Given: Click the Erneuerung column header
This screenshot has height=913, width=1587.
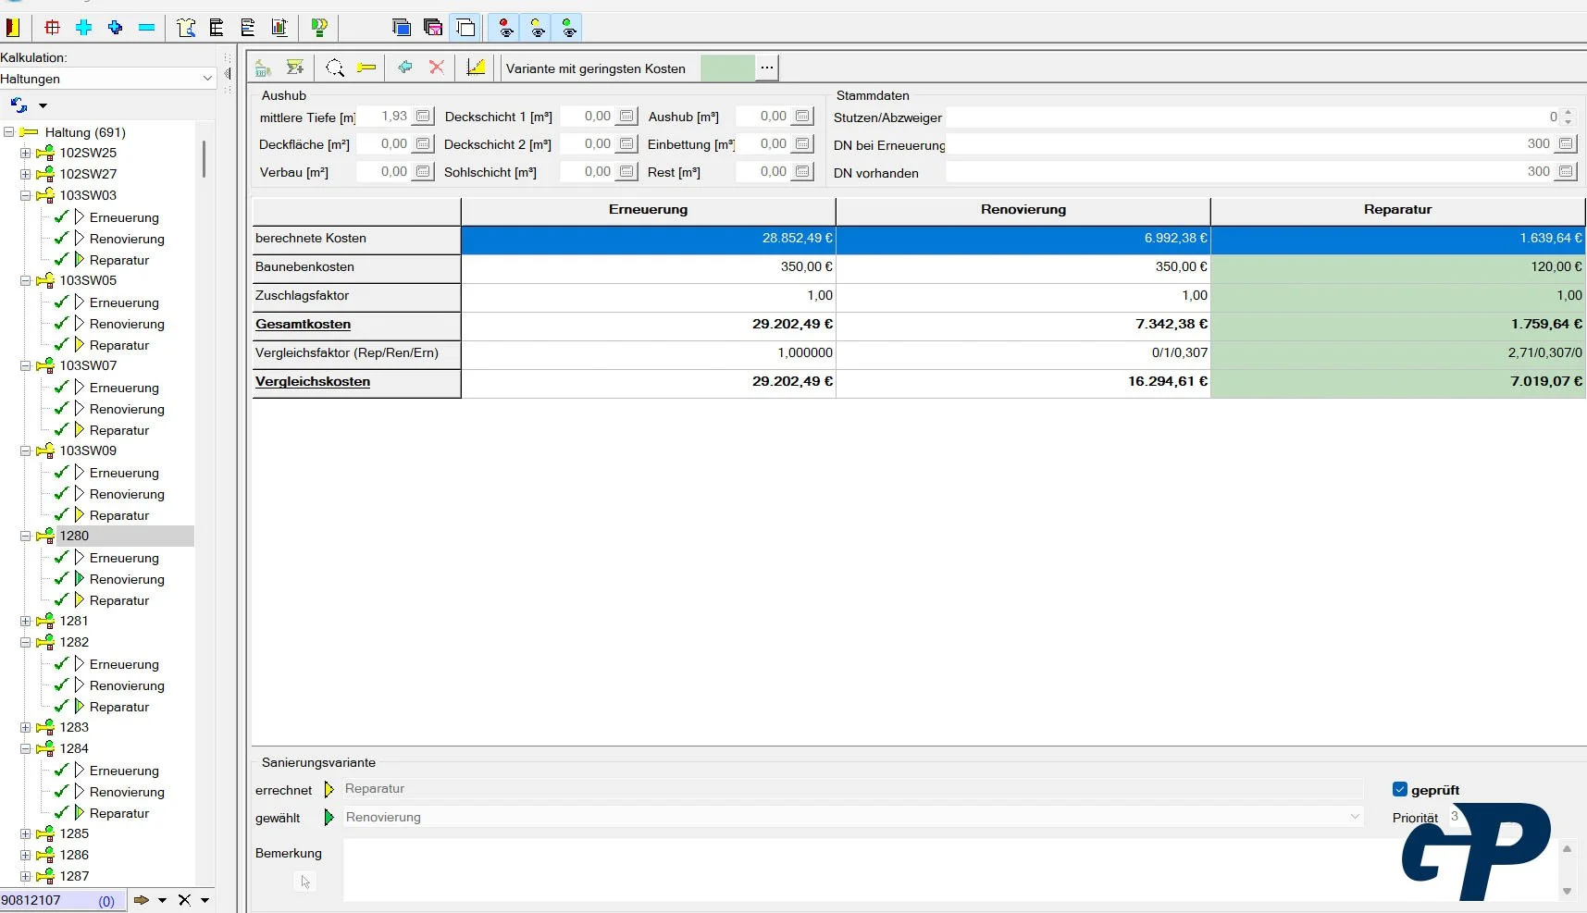Looking at the screenshot, I should (648, 210).
